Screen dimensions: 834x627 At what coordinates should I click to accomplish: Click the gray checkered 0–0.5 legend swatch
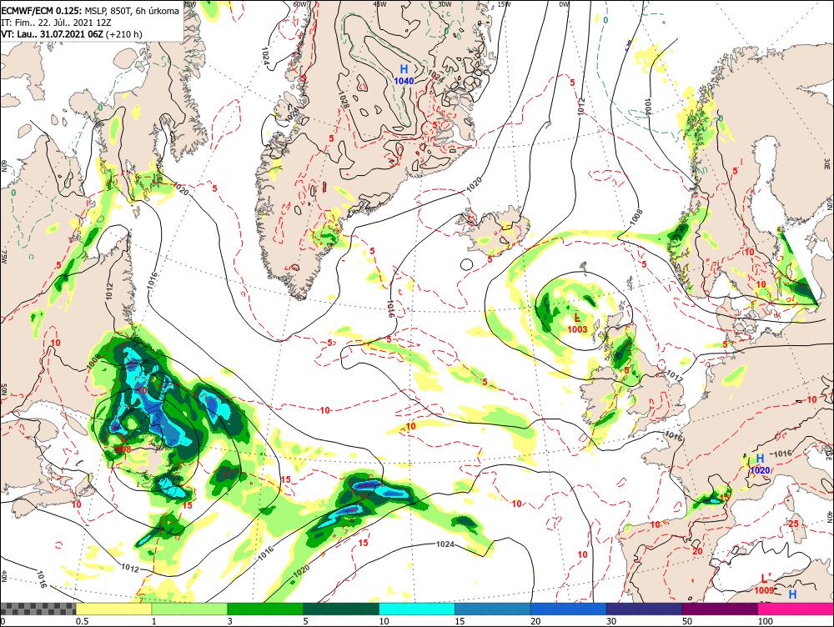coord(38,609)
